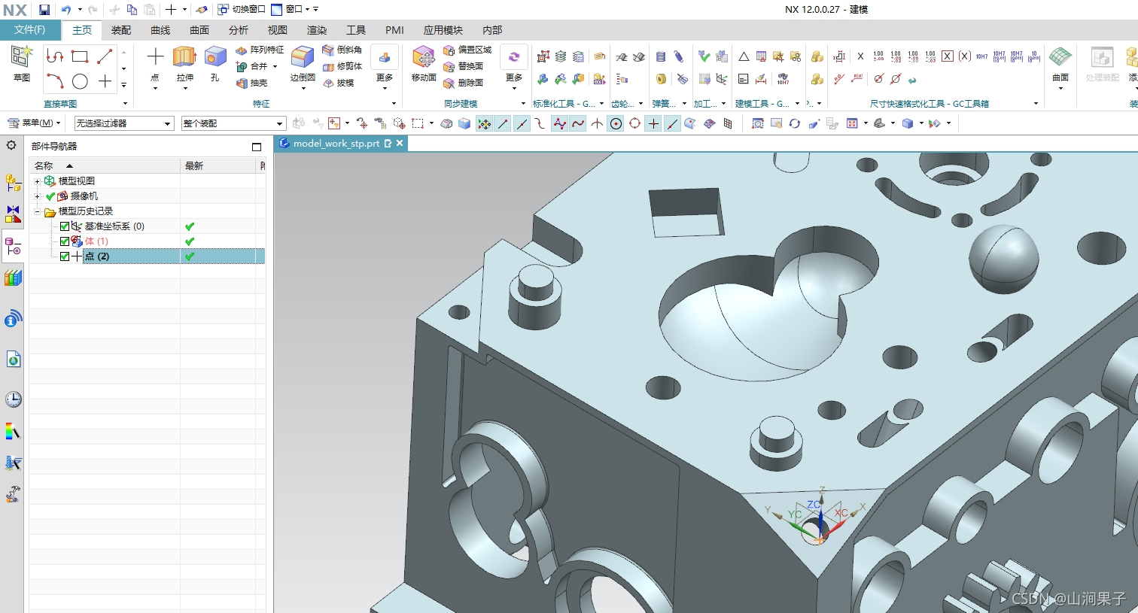1138x613 pixels.
Task: Expand the 摄像机 tree node
Action: pos(37,196)
